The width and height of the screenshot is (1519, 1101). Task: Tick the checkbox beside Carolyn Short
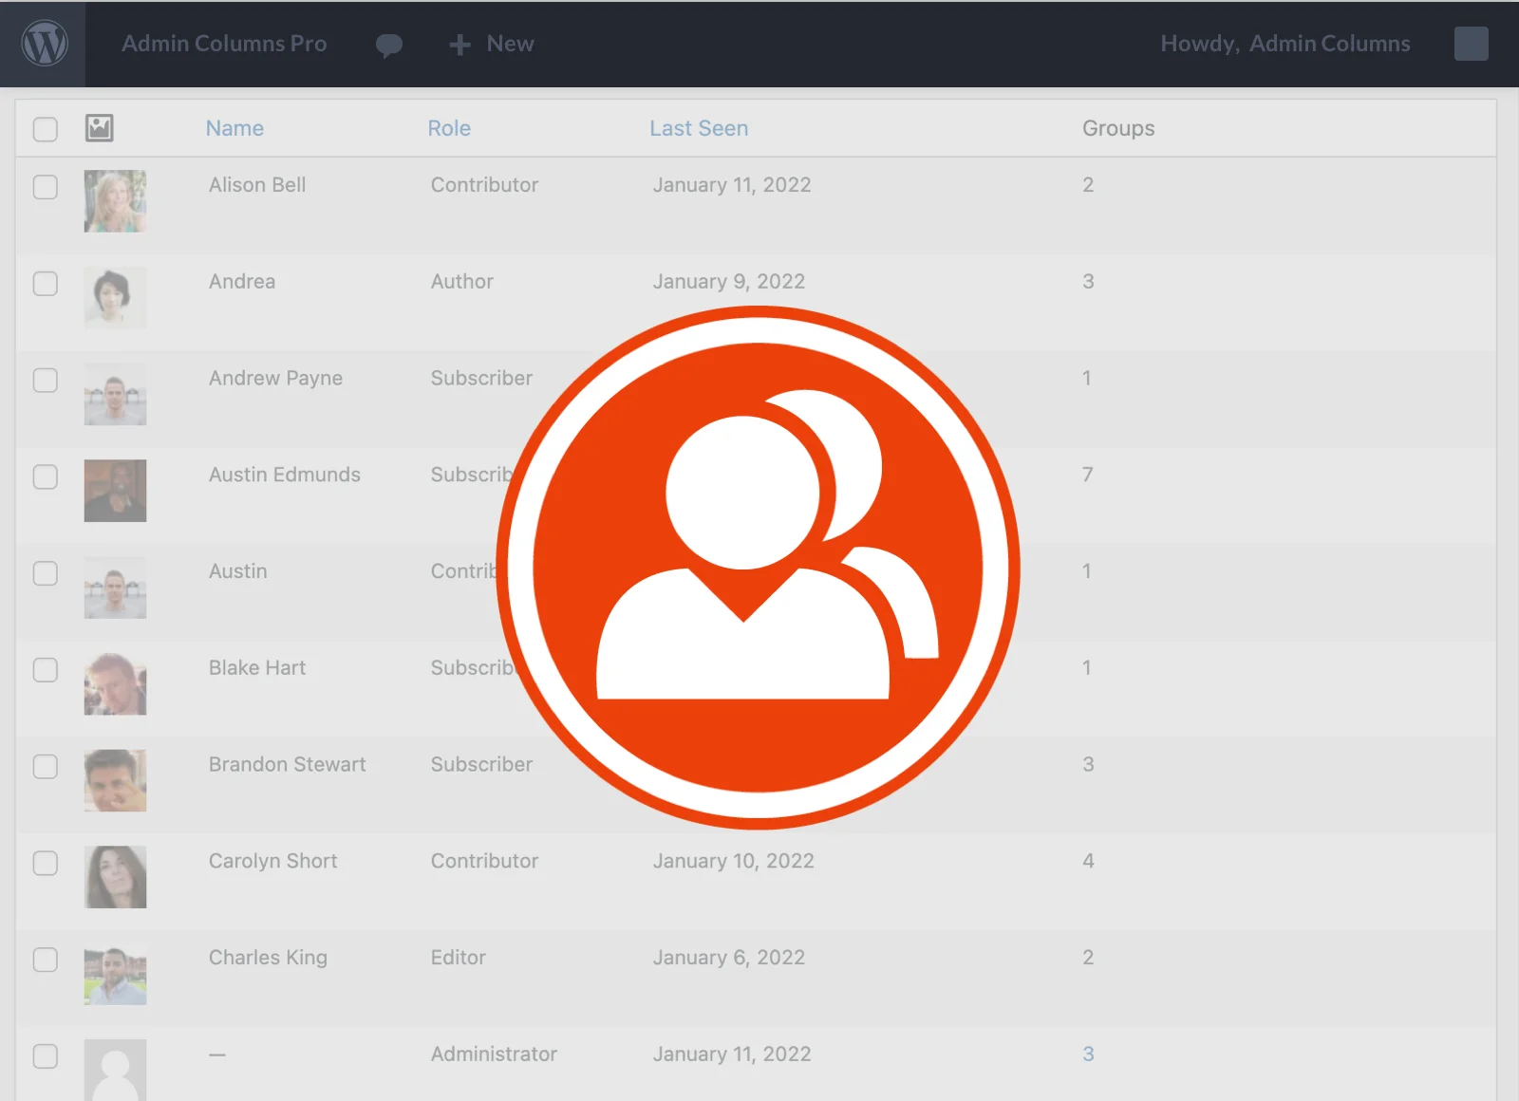click(45, 863)
